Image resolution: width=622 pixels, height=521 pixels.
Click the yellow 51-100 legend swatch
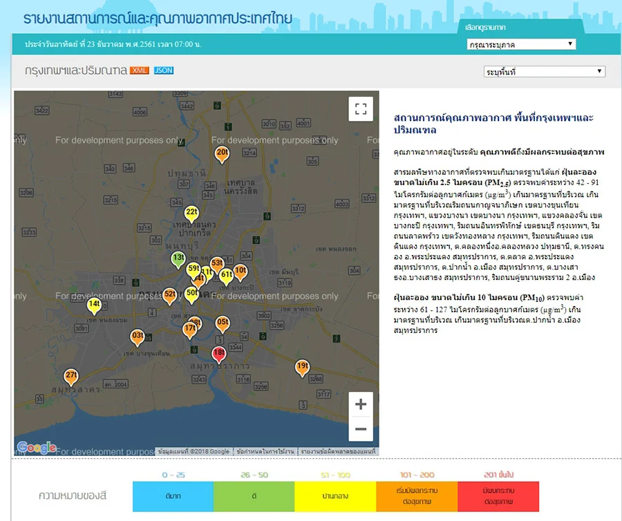pyautogui.click(x=335, y=496)
